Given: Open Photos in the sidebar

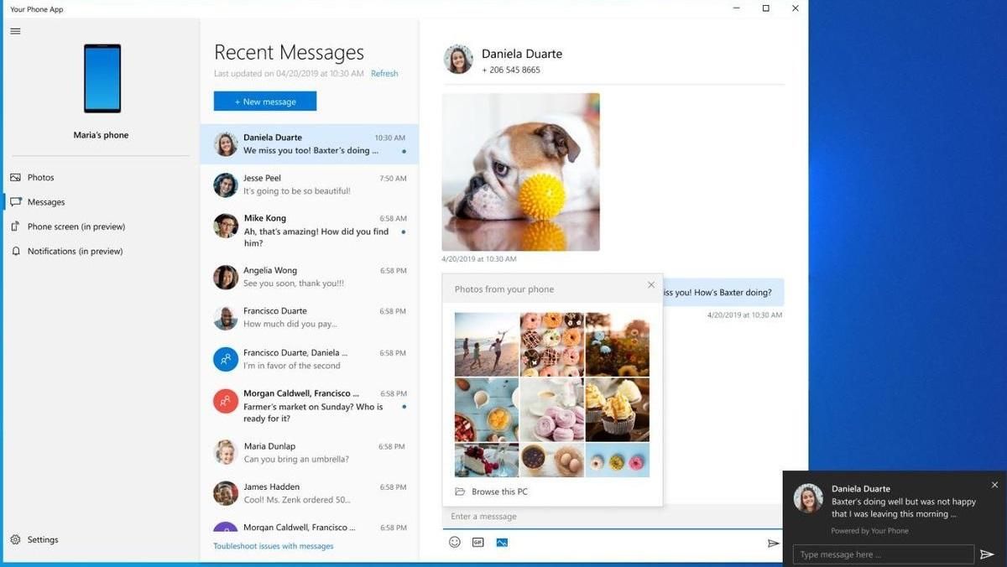Looking at the screenshot, I should click(x=40, y=178).
